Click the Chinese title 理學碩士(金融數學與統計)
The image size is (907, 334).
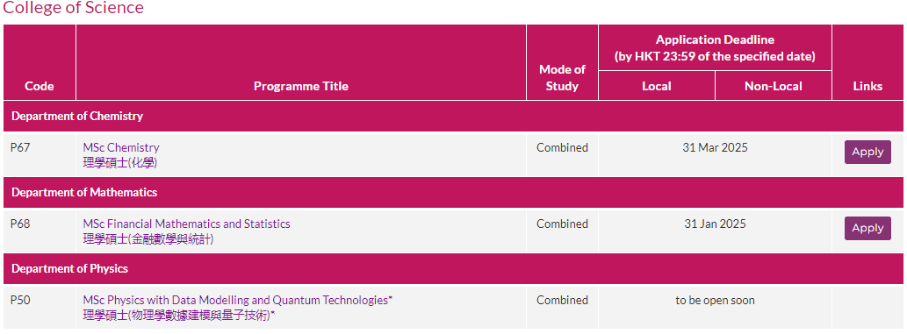click(x=148, y=238)
